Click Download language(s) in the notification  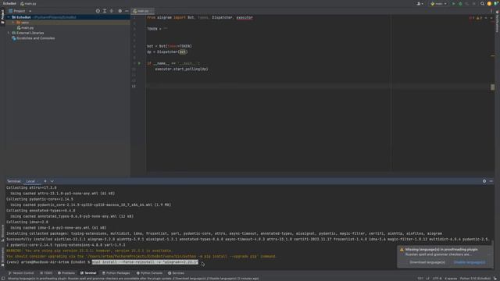(427, 262)
